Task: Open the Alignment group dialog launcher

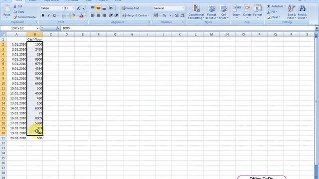Action: pos(149,22)
